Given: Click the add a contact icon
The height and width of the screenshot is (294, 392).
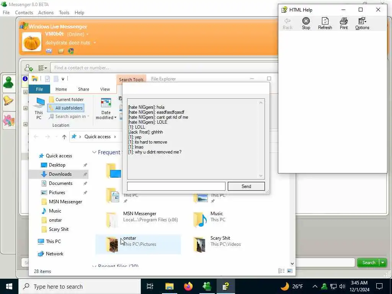Looking at the screenshot, I should click(x=28, y=68).
